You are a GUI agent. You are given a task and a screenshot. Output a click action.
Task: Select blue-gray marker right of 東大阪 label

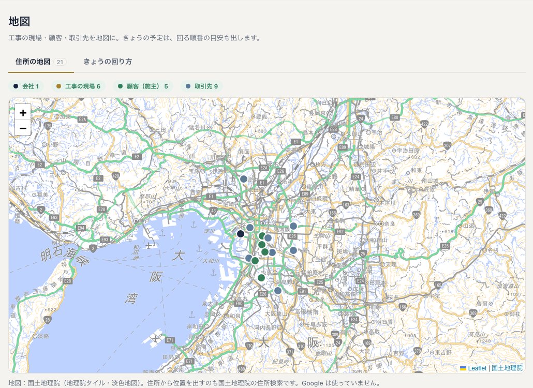293,226
